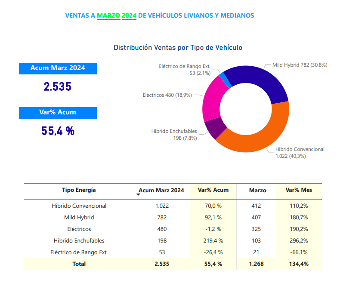Click the Eléctrico de Rango Ext. 53 (2,1%) label
This screenshot has height=286, width=340.
pos(185,70)
